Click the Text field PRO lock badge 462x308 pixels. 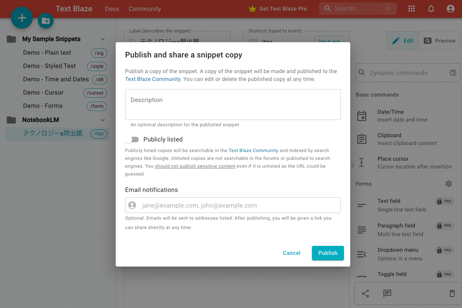click(444, 201)
